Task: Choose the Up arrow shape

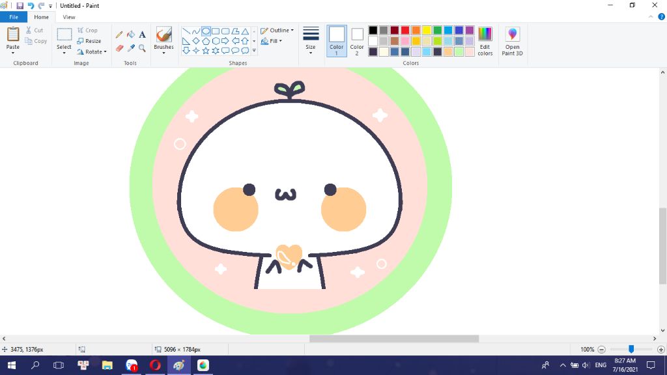Action: pos(245,41)
